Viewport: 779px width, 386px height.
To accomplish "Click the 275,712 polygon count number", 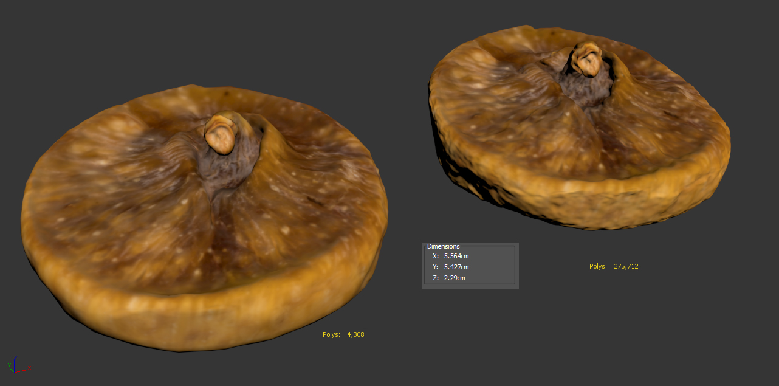I will coord(626,266).
